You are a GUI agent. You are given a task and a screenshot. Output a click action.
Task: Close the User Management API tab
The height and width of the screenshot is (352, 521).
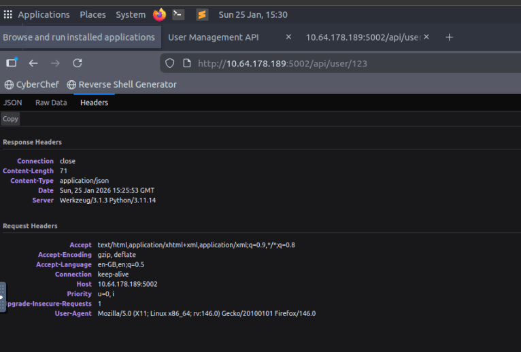pyautogui.click(x=288, y=37)
